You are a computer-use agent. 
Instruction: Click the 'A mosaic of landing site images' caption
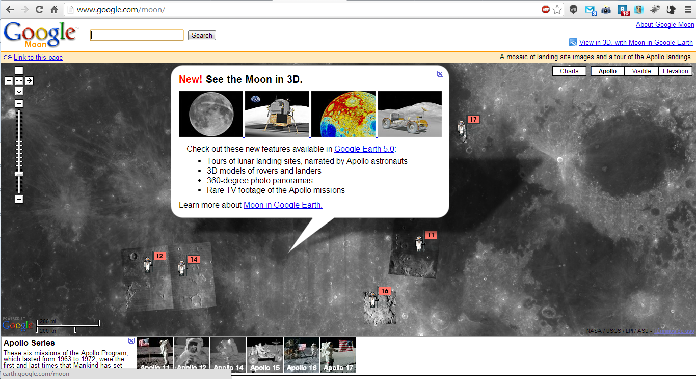pyautogui.click(x=595, y=57)
